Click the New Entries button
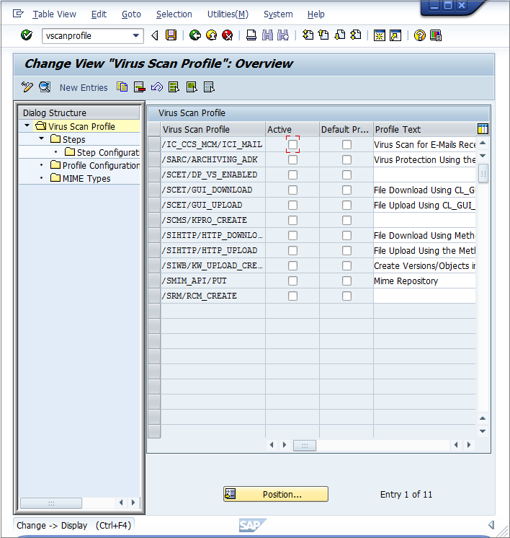 (x=84, y=87)
